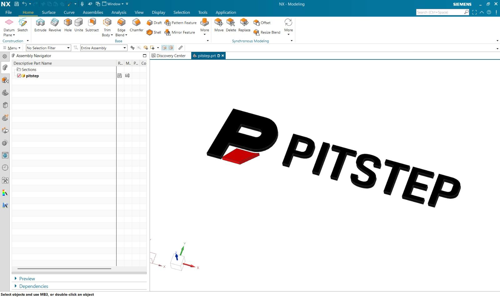Toggle full screen mode
Image resolution: width=500 pixels, height=297 pixels.
474,12
